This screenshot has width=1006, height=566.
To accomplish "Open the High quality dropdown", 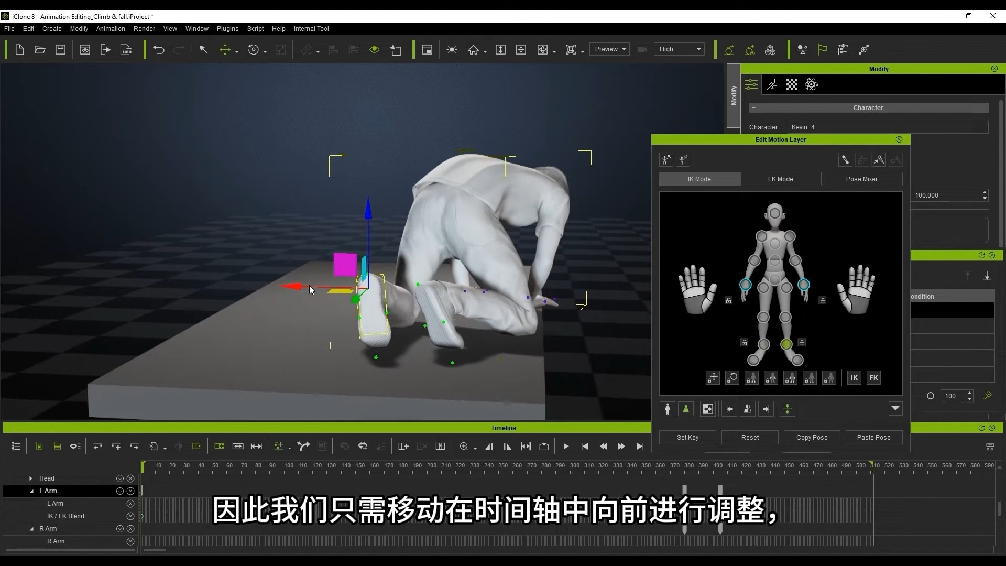I will tap(680, 49).
